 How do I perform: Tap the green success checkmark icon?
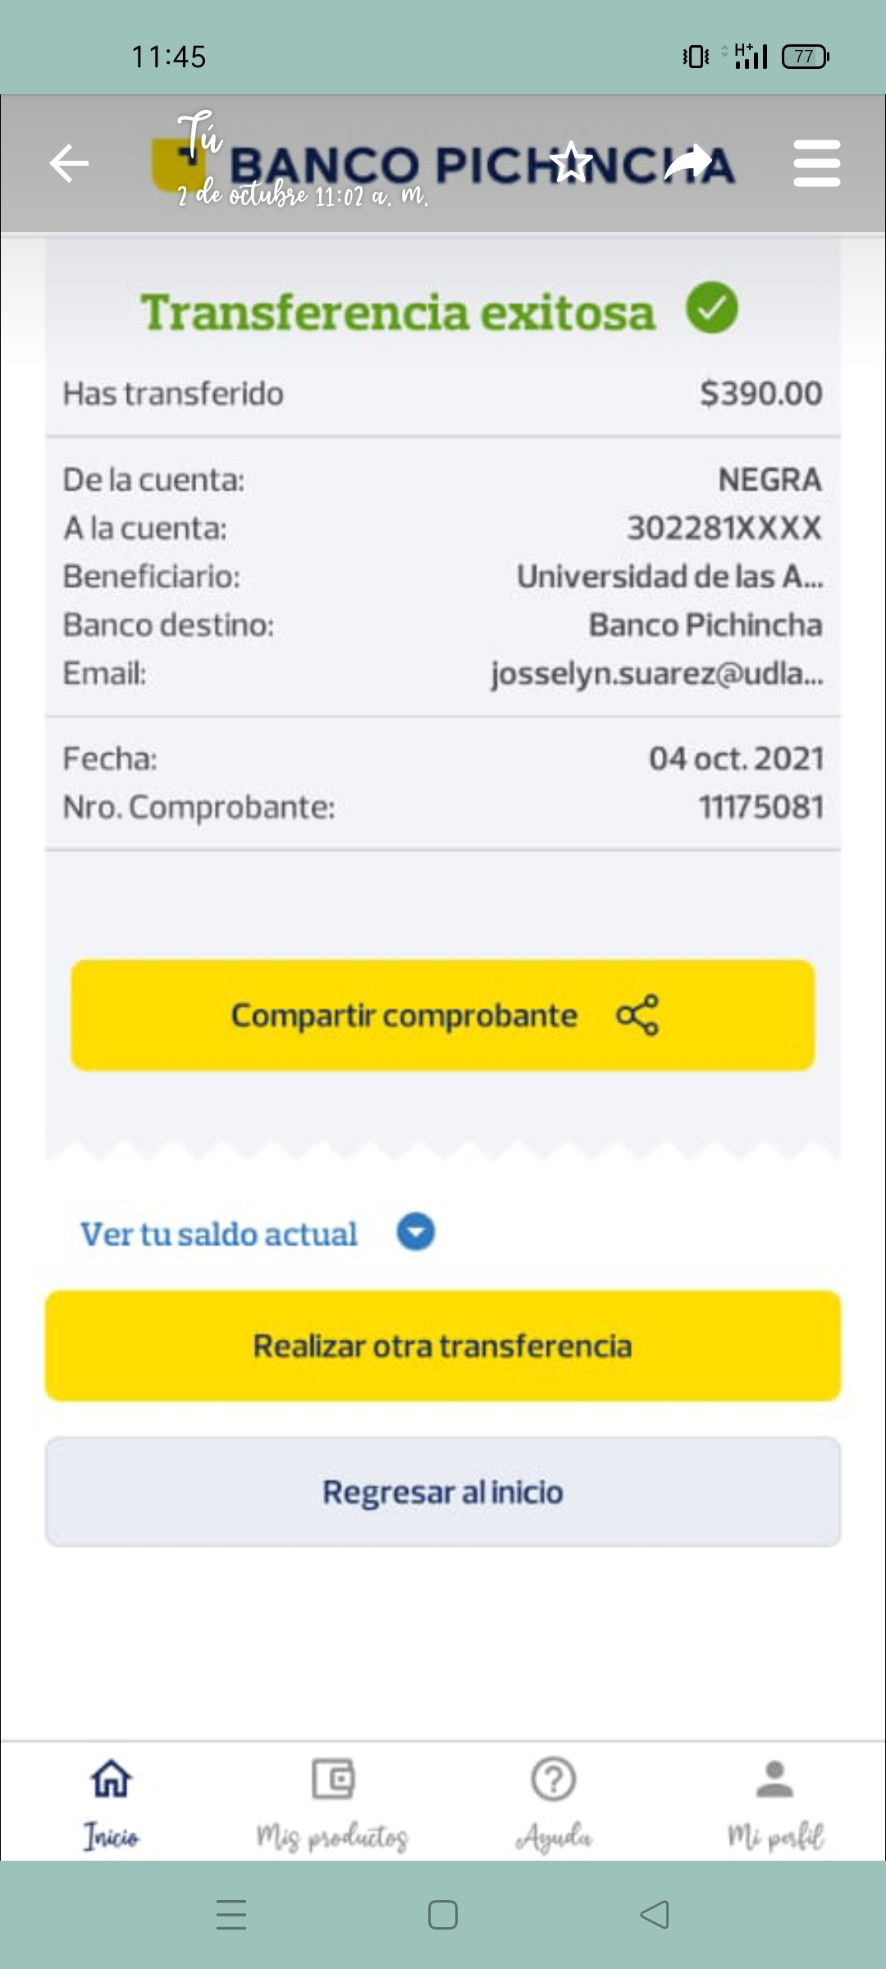(712, 308)
